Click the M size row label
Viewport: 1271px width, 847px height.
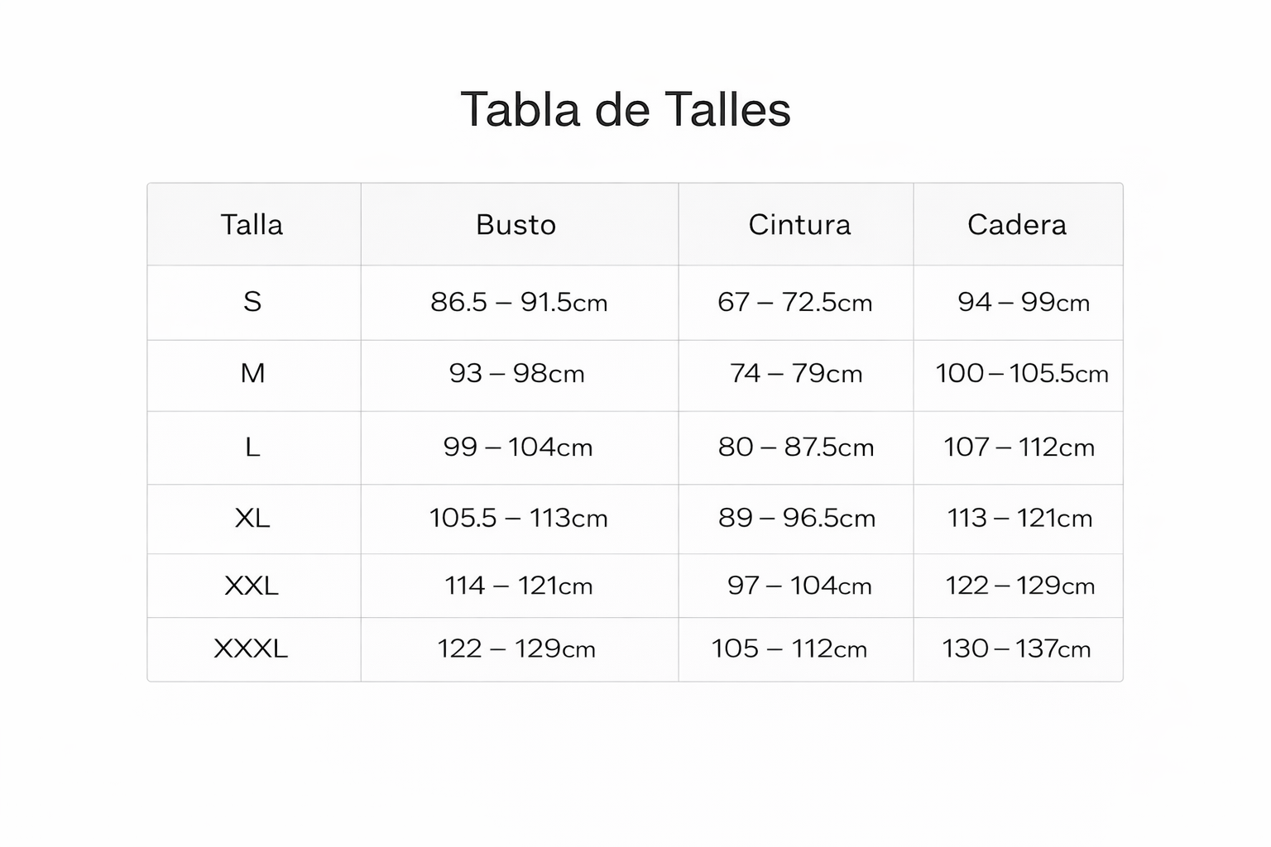[x=252, y=374]
